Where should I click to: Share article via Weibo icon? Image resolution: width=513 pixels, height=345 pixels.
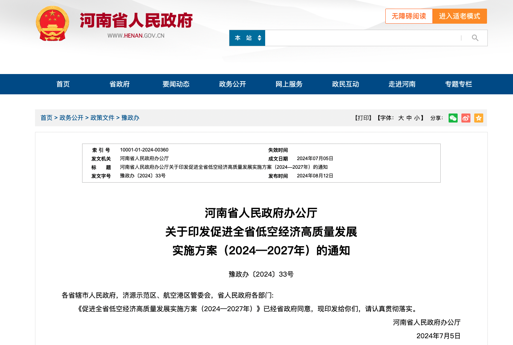coord(466,118)
